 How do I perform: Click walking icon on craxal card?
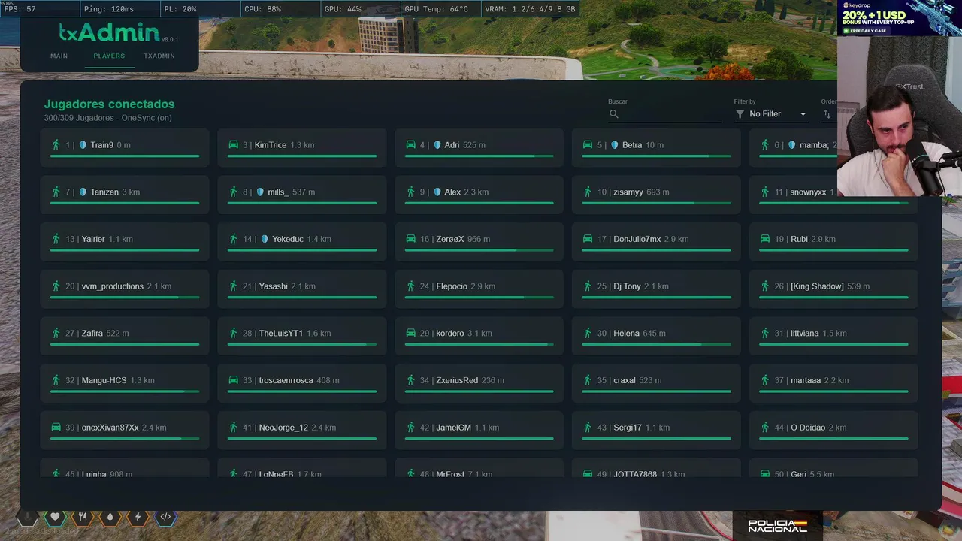click(588, 380)
